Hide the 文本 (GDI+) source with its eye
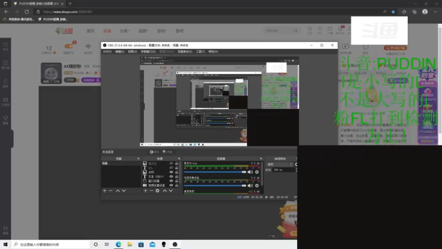Screen dimensions: 442x249 pyautogui.click(x=171, y=177)
